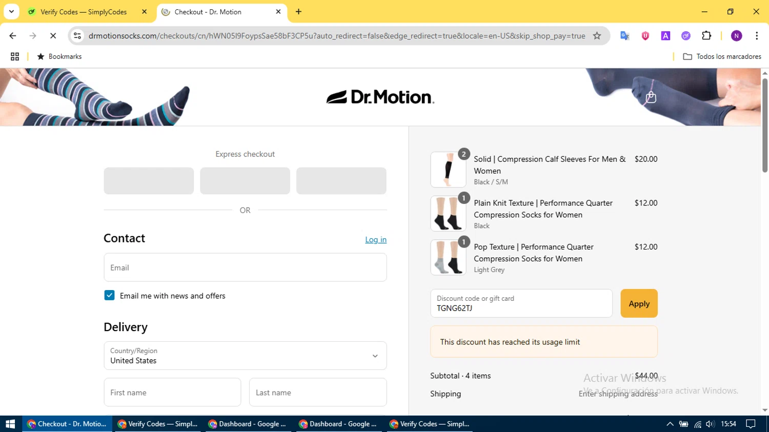Switch to Verify Codes — SimplyCodes tab

[x=84, y=12]
